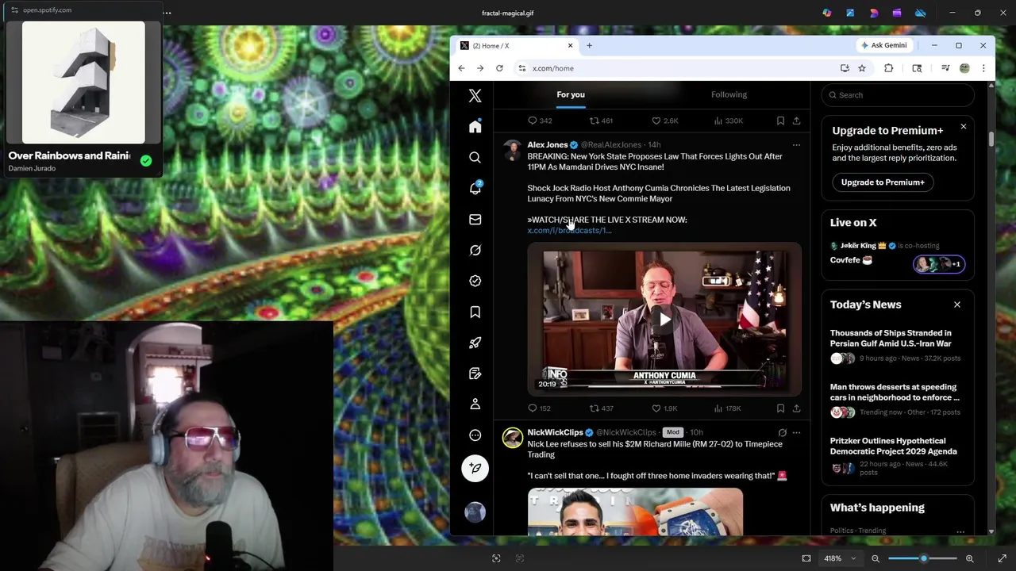Click the Spotify Over Rainbows album thumbnail
1016x571 pixels.
click(x=83, y=82)
